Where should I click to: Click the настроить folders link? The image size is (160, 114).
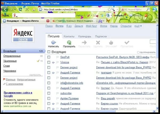click(36, 75)
